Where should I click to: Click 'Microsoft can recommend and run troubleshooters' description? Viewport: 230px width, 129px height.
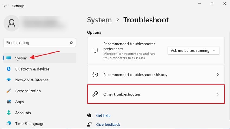point(129,56)
